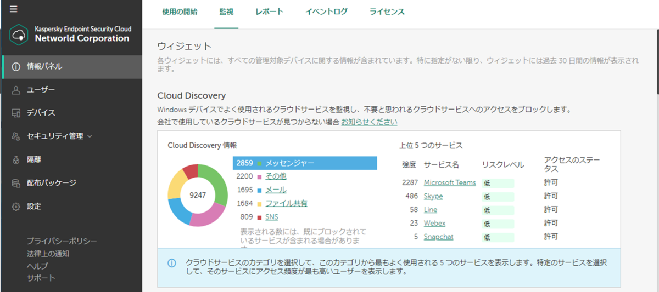The image size is (659, 292).
Task: Open the Webex service link
Action: point(434,223)
